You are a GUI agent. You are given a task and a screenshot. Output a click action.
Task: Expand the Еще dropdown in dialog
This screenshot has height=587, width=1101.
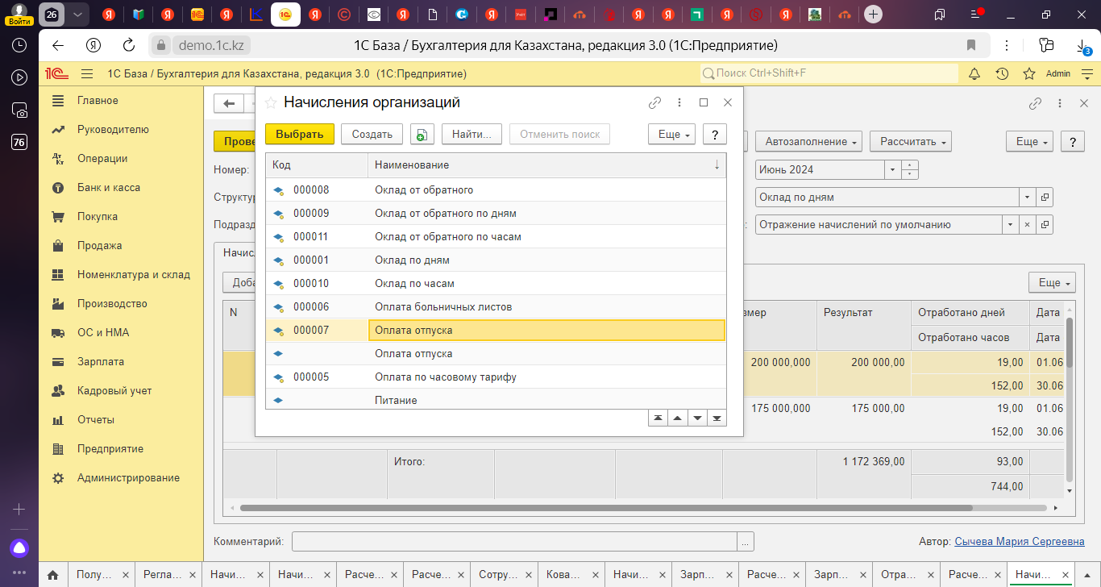coord(671,135)
